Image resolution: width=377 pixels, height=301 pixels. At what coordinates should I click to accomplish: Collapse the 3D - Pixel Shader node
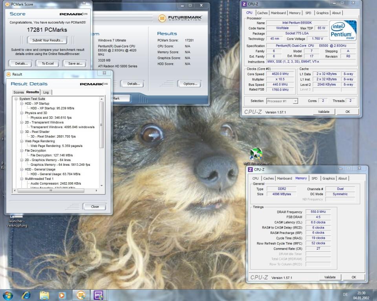(x=22, y=132)
